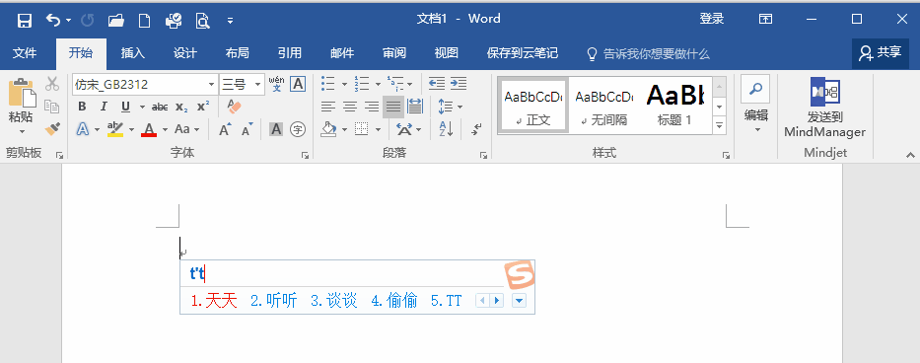This screenshot has width=920, height=363.
Task: Select the 标题 1 heading style
Action: [674, 105]
